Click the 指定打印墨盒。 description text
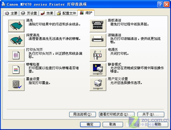This screenshot has width=171, height=130. (40, 83)
